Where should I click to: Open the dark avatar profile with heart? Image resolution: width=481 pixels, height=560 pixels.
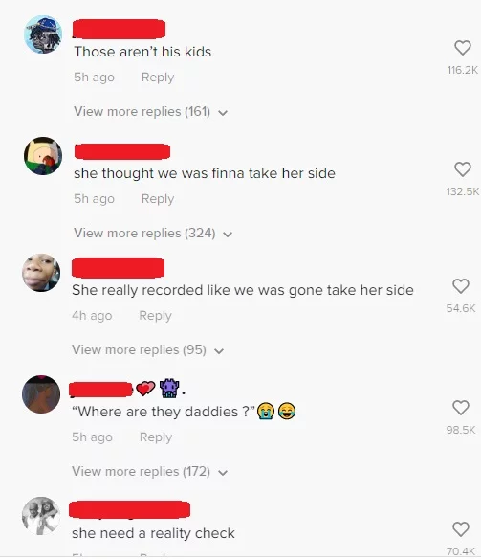(41, 394)
